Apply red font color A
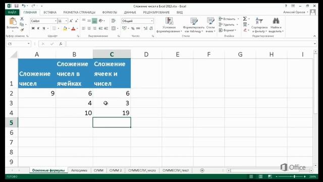323x182 pixels. (73, 28)
